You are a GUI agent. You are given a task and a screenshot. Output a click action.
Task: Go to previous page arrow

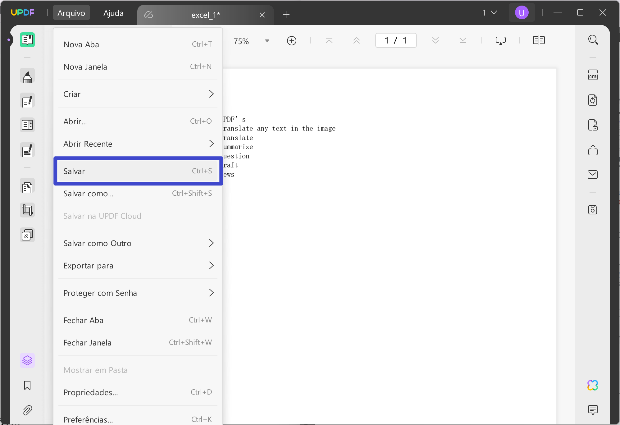357,41
